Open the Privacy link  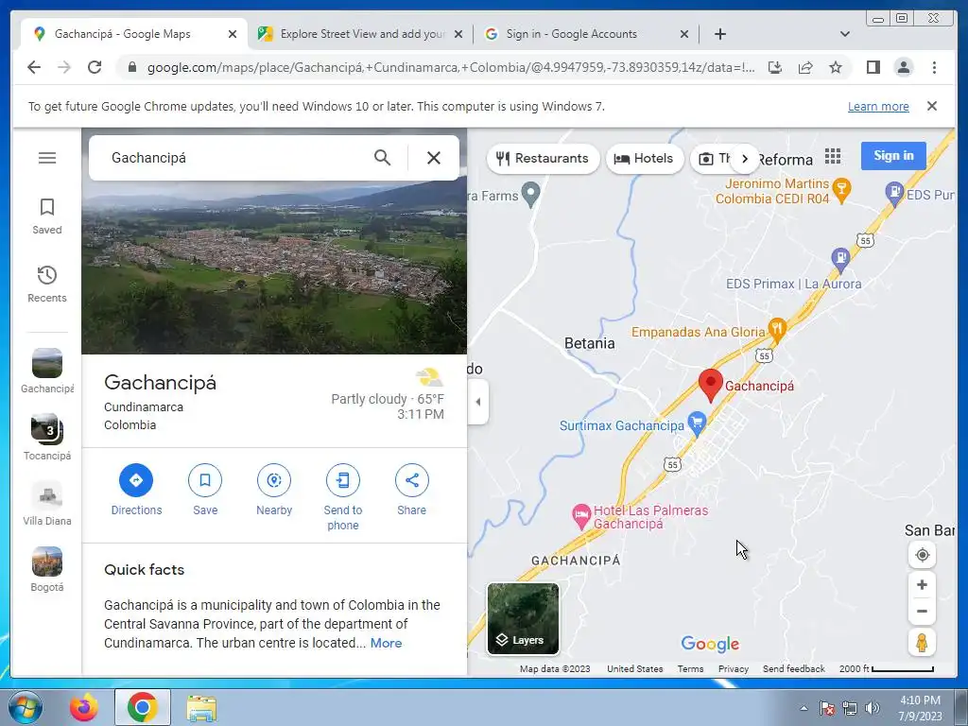733,669
